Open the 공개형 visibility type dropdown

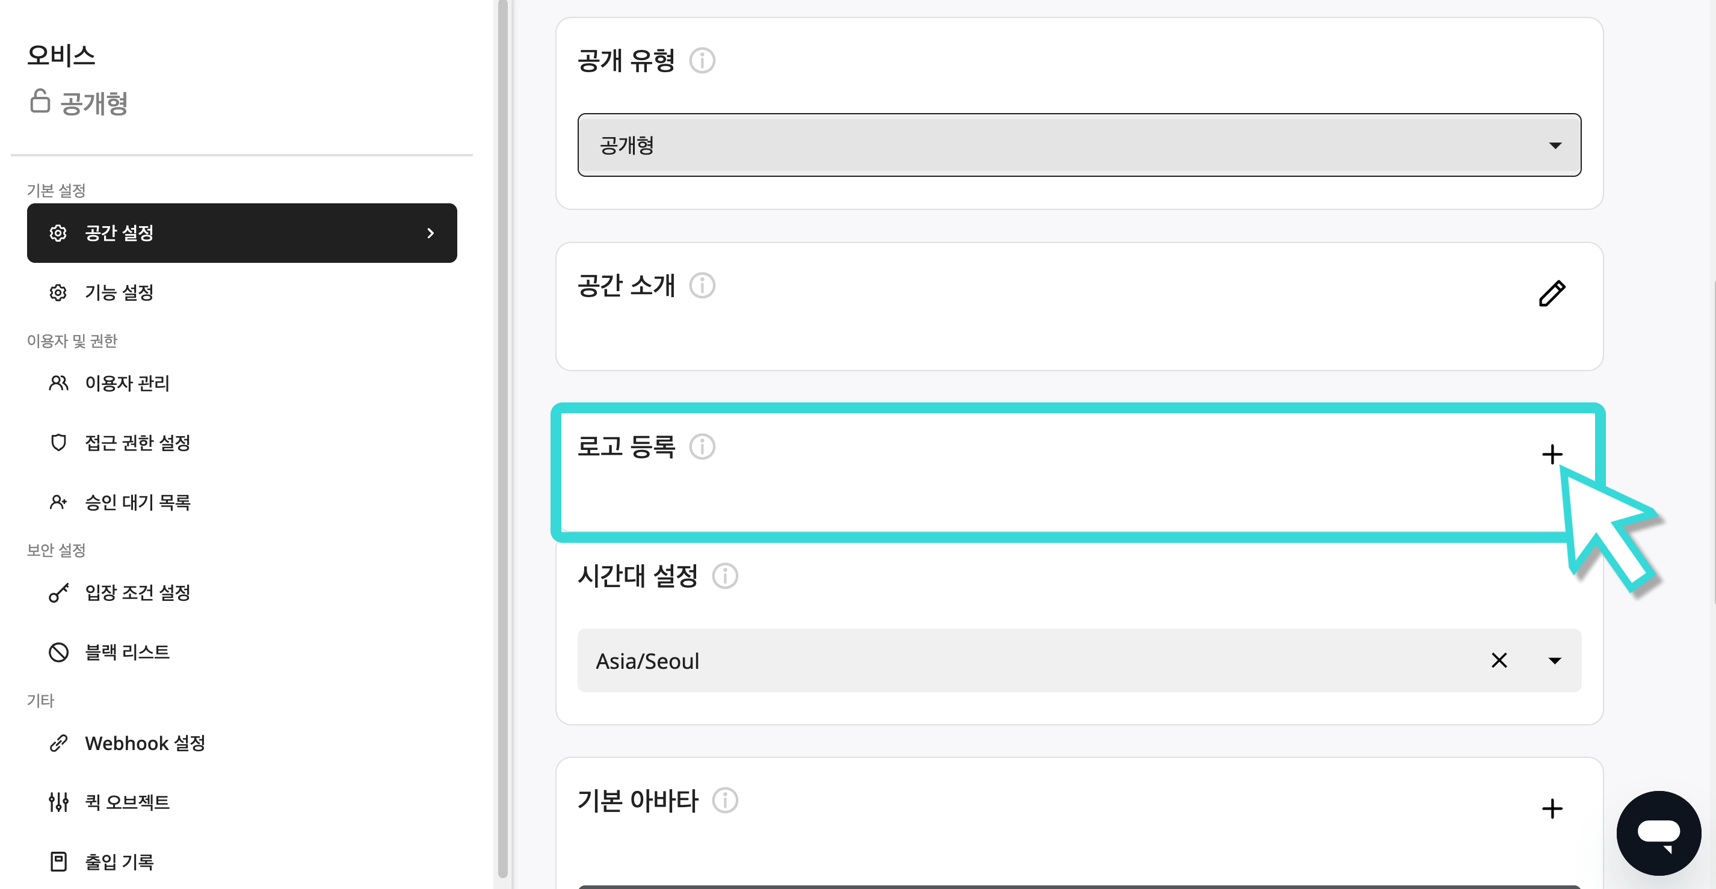click(x=1079, y=145)
